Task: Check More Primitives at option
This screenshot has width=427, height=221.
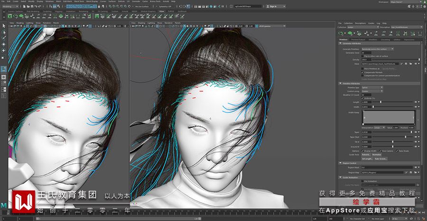Action: point(362,69)
